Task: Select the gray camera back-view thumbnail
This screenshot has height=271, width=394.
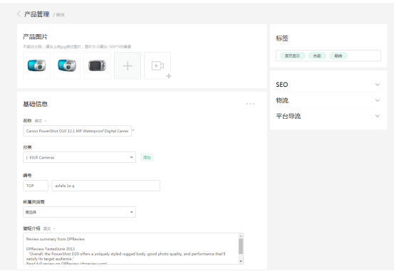Action: point(97,65)
